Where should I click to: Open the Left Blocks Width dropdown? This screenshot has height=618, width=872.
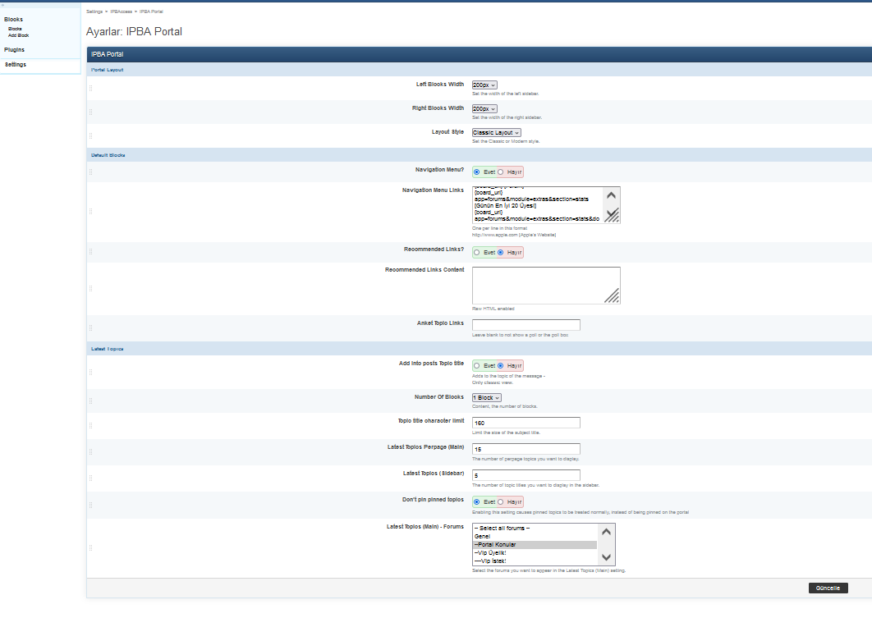(x=484, y=85)
